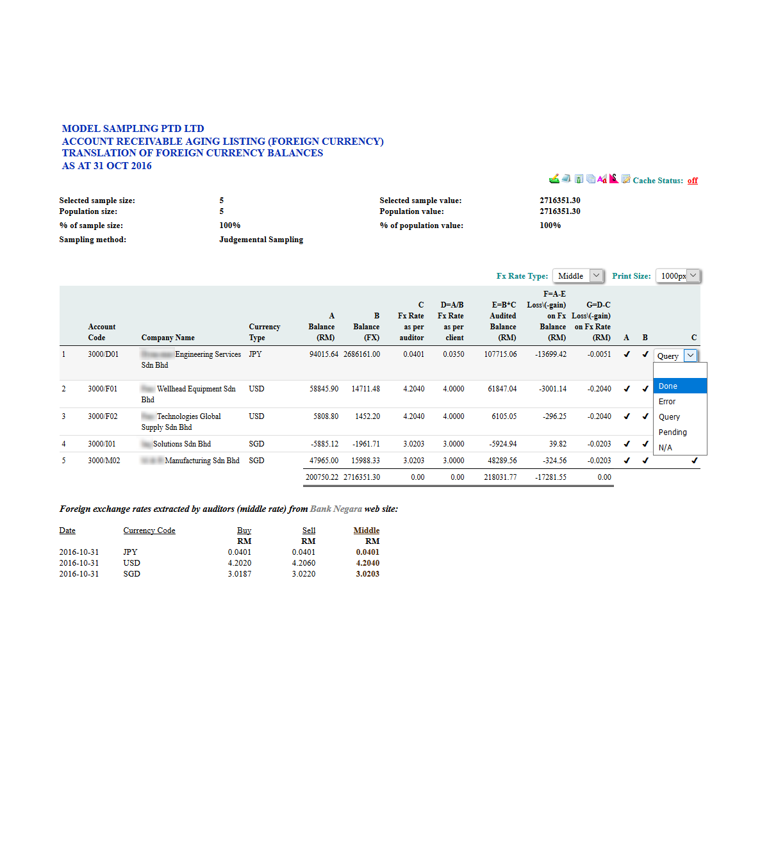
Task: Click the table icon with green marker
Action: coord(579,179)
